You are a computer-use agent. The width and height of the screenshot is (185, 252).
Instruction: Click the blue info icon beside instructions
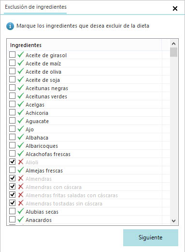[10, 26]
